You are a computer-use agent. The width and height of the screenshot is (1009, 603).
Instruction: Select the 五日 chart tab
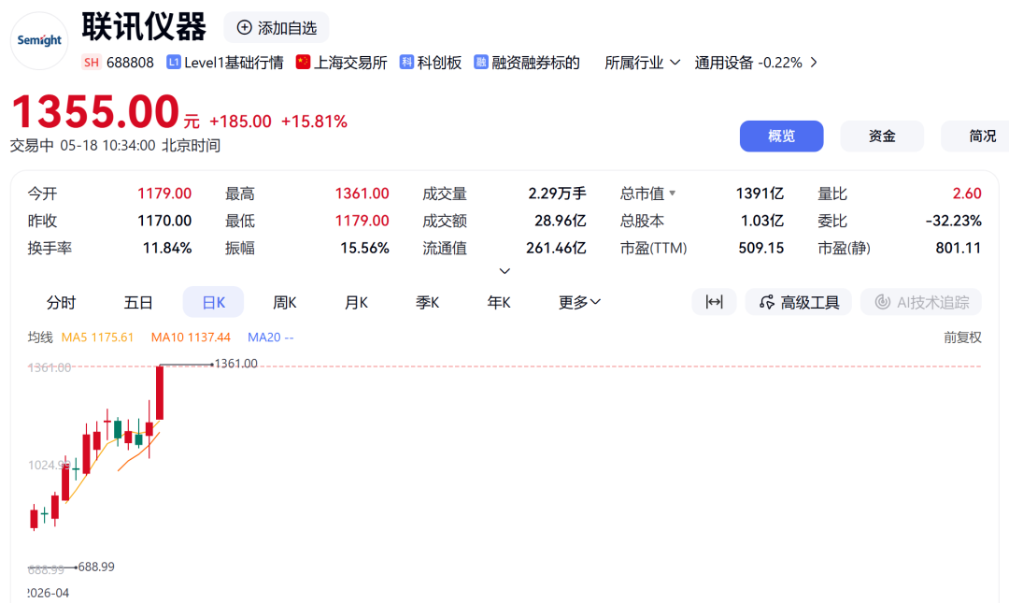pyautogui.click(x=137, y=302)
